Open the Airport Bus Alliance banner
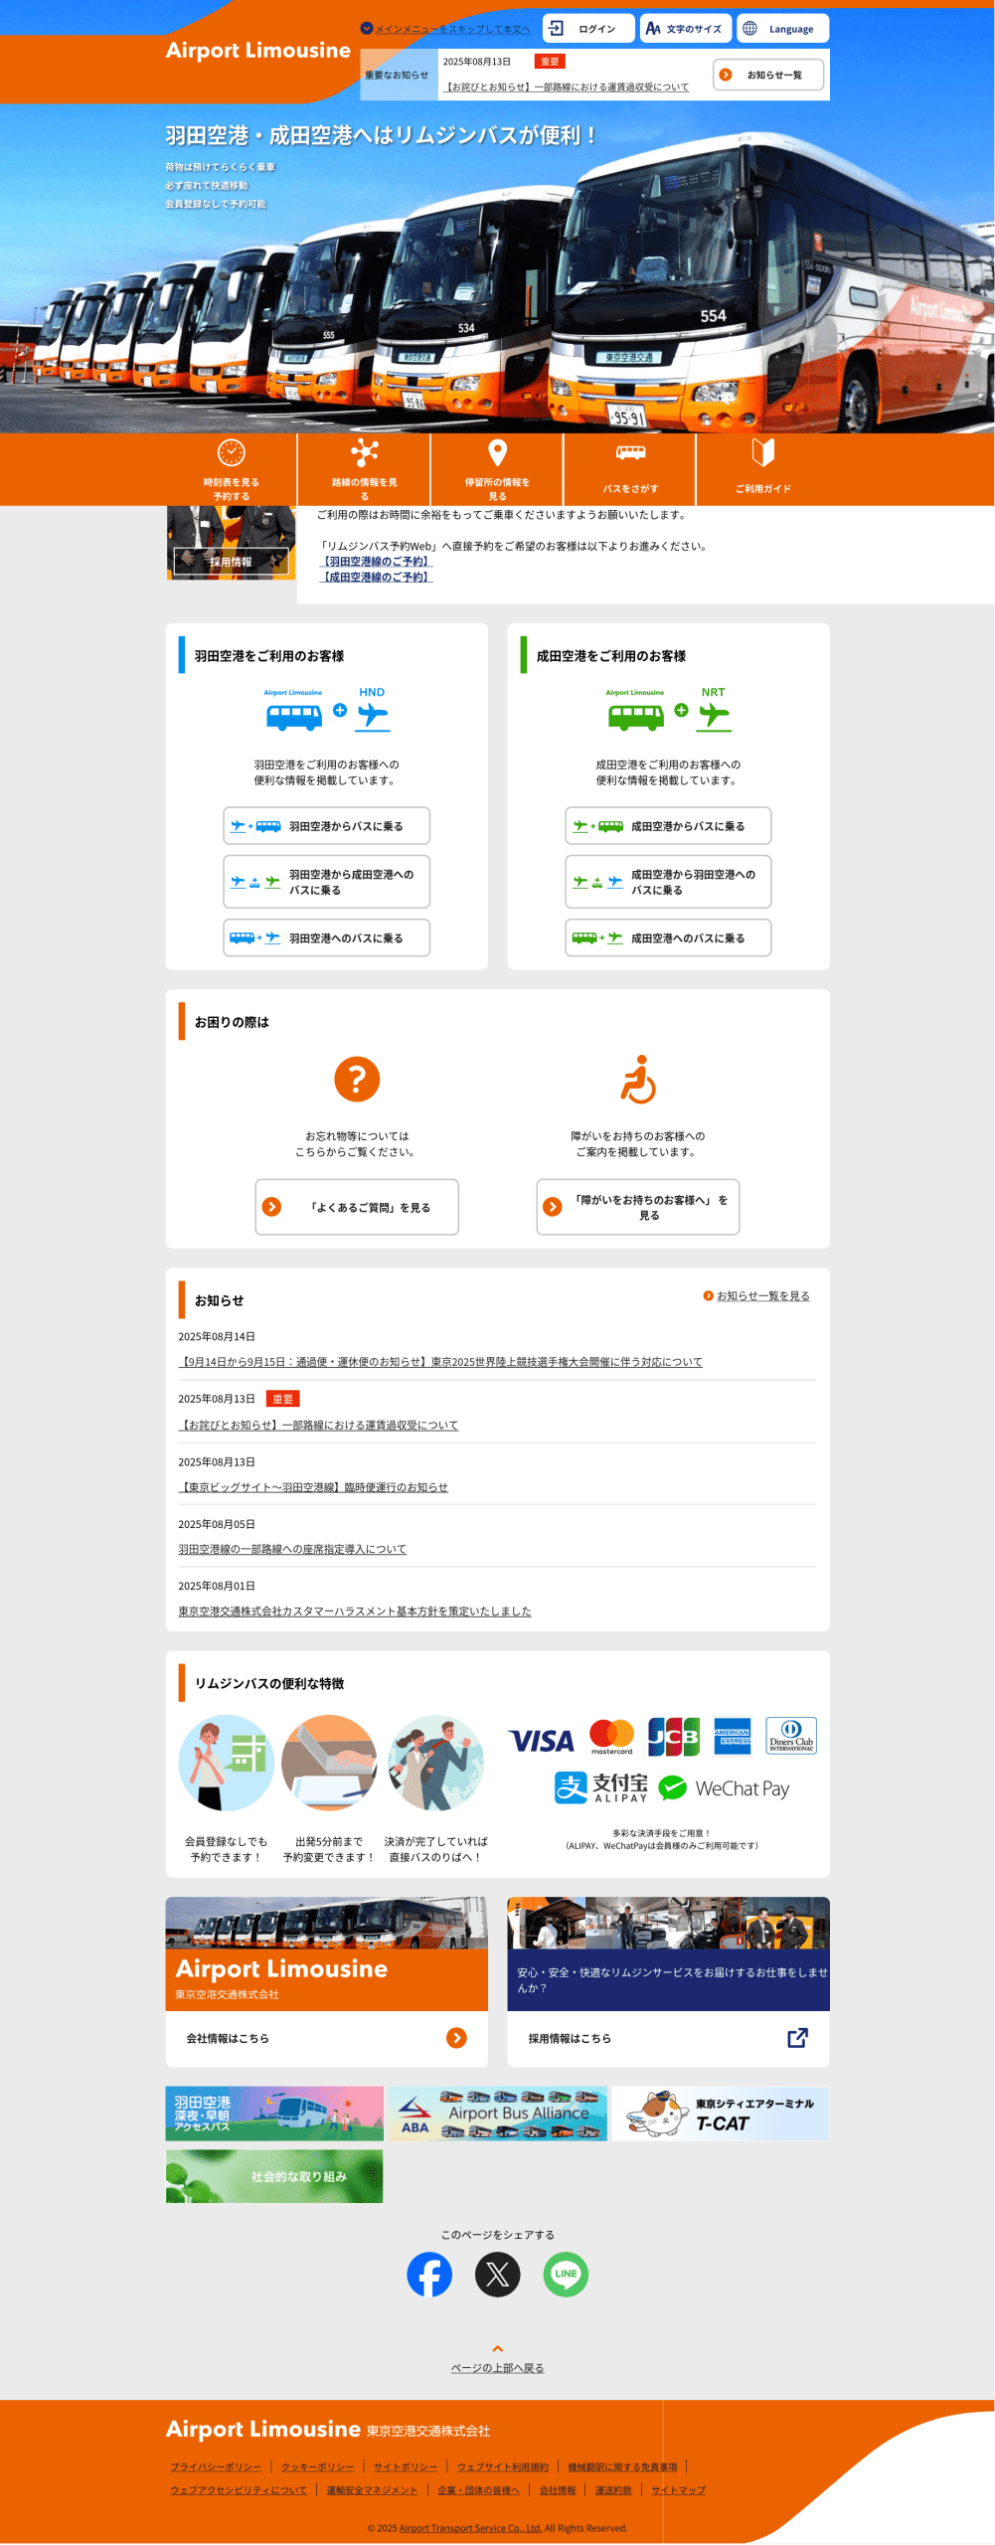Screen dimensions: 995x2545 [x=497, y=2114]
